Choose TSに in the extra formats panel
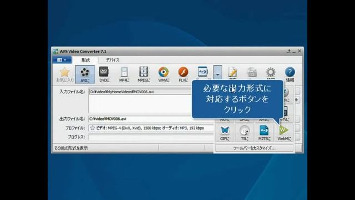This screenshot has width=355, height=200. pos(245,133)
